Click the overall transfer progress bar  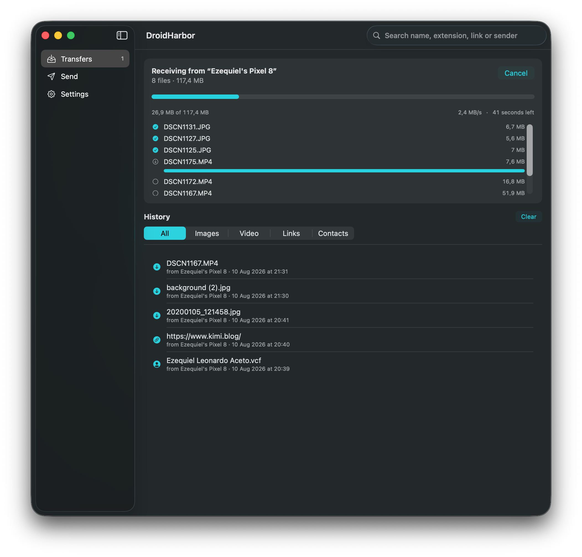tap(343, 97)
